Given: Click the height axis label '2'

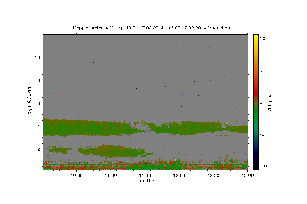Looking at the screenshot, I should coord(39,149).
